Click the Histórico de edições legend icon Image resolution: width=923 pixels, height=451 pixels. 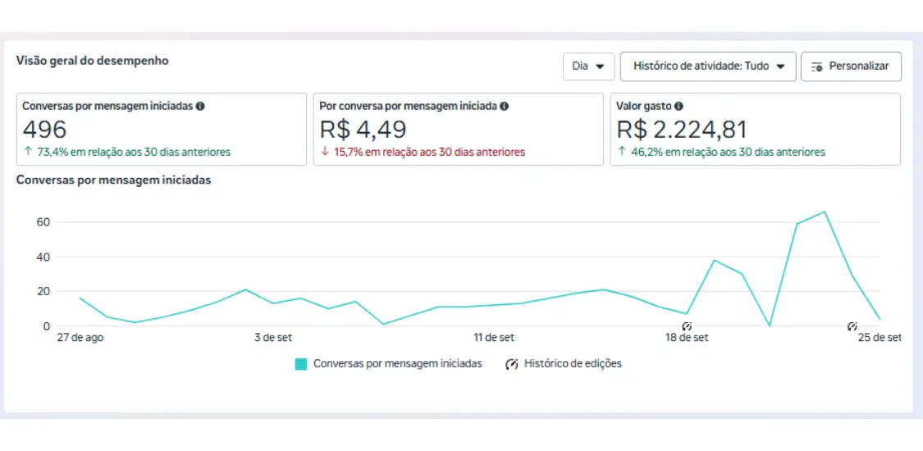click(x=512, y=364)
